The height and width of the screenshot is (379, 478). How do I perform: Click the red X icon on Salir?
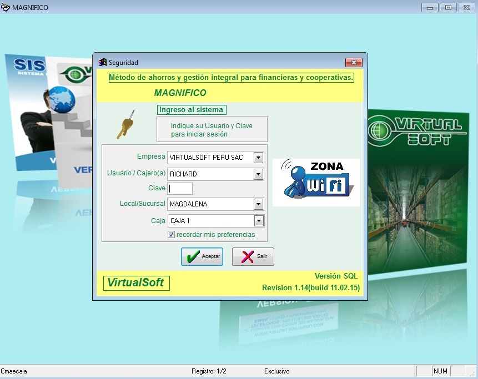pyautogui.click(x=248, y=256)
